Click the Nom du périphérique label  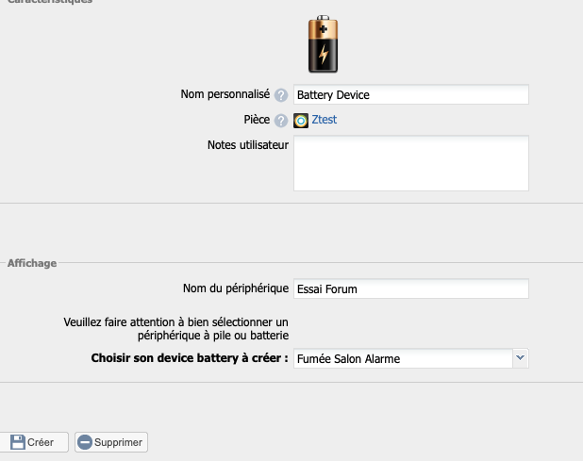click(235, 288)
